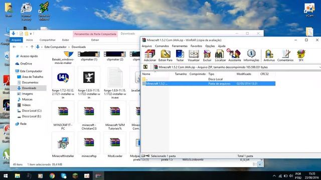The width and height of the screenshot is (321, 180).
Task: Open Skype from the taskbar
Action: coord(64,175)
